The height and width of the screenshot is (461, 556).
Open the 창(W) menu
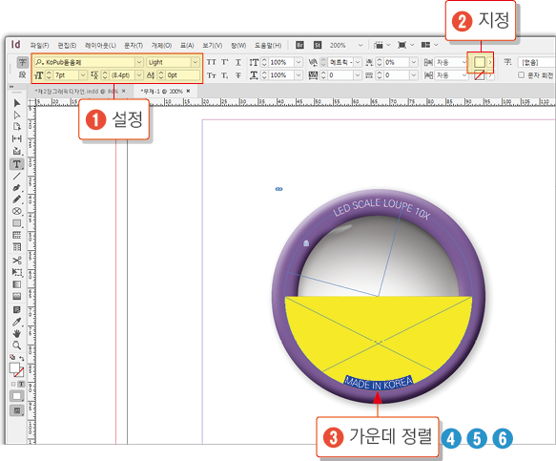tap(238, 46)
